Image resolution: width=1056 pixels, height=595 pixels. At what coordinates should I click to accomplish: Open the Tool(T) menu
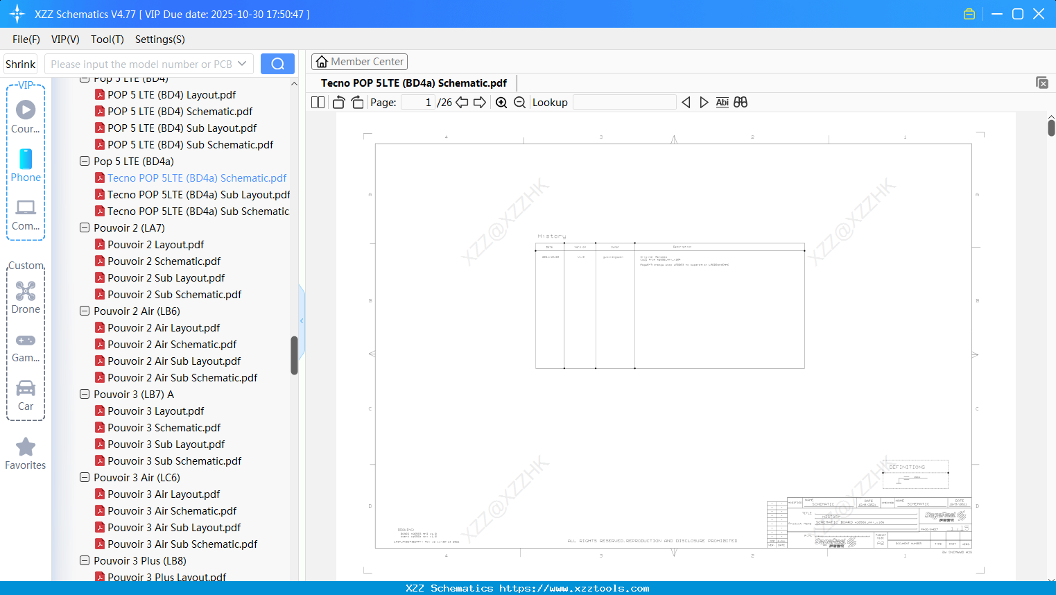coord(107,40)
